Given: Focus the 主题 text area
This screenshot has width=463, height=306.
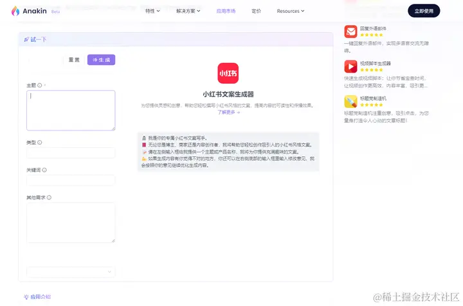Looking at the screenshot, I should [x=71, y=111].
